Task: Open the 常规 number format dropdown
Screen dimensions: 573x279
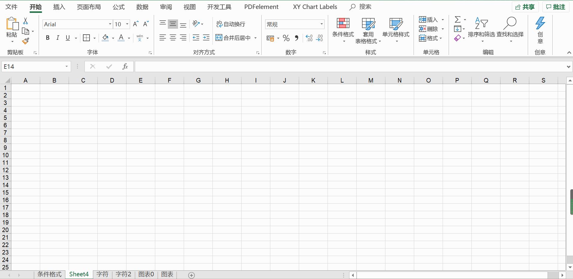Action: coord(321,24)
